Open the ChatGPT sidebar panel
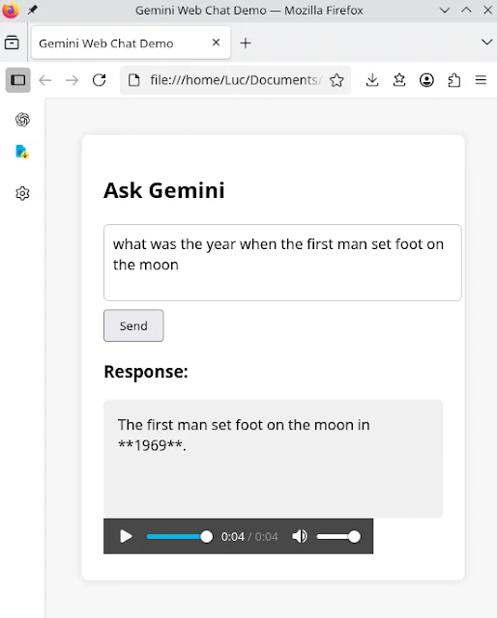The height and width of the screenshot is (618, 497). tap(22, 120)
